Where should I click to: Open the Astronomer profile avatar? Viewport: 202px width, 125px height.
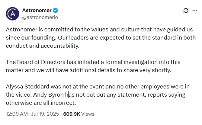pos(12,14)
